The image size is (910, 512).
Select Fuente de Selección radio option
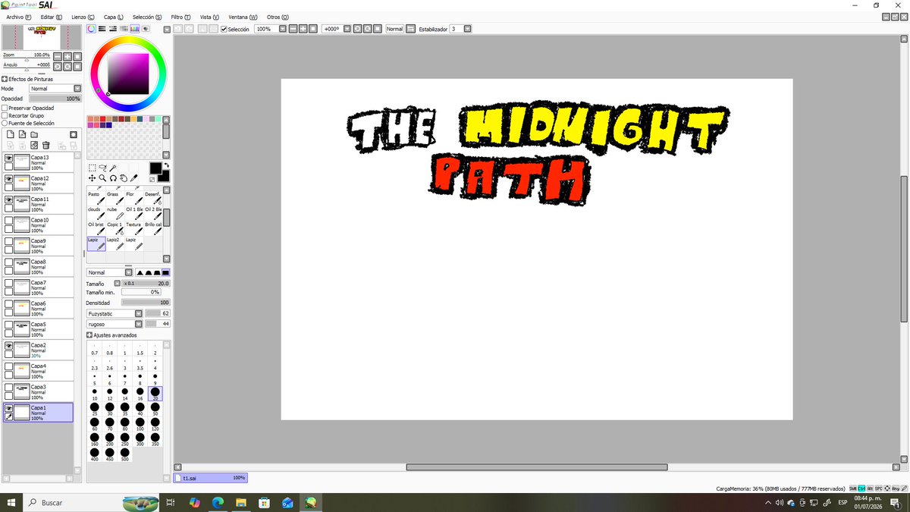click(5, 123)
